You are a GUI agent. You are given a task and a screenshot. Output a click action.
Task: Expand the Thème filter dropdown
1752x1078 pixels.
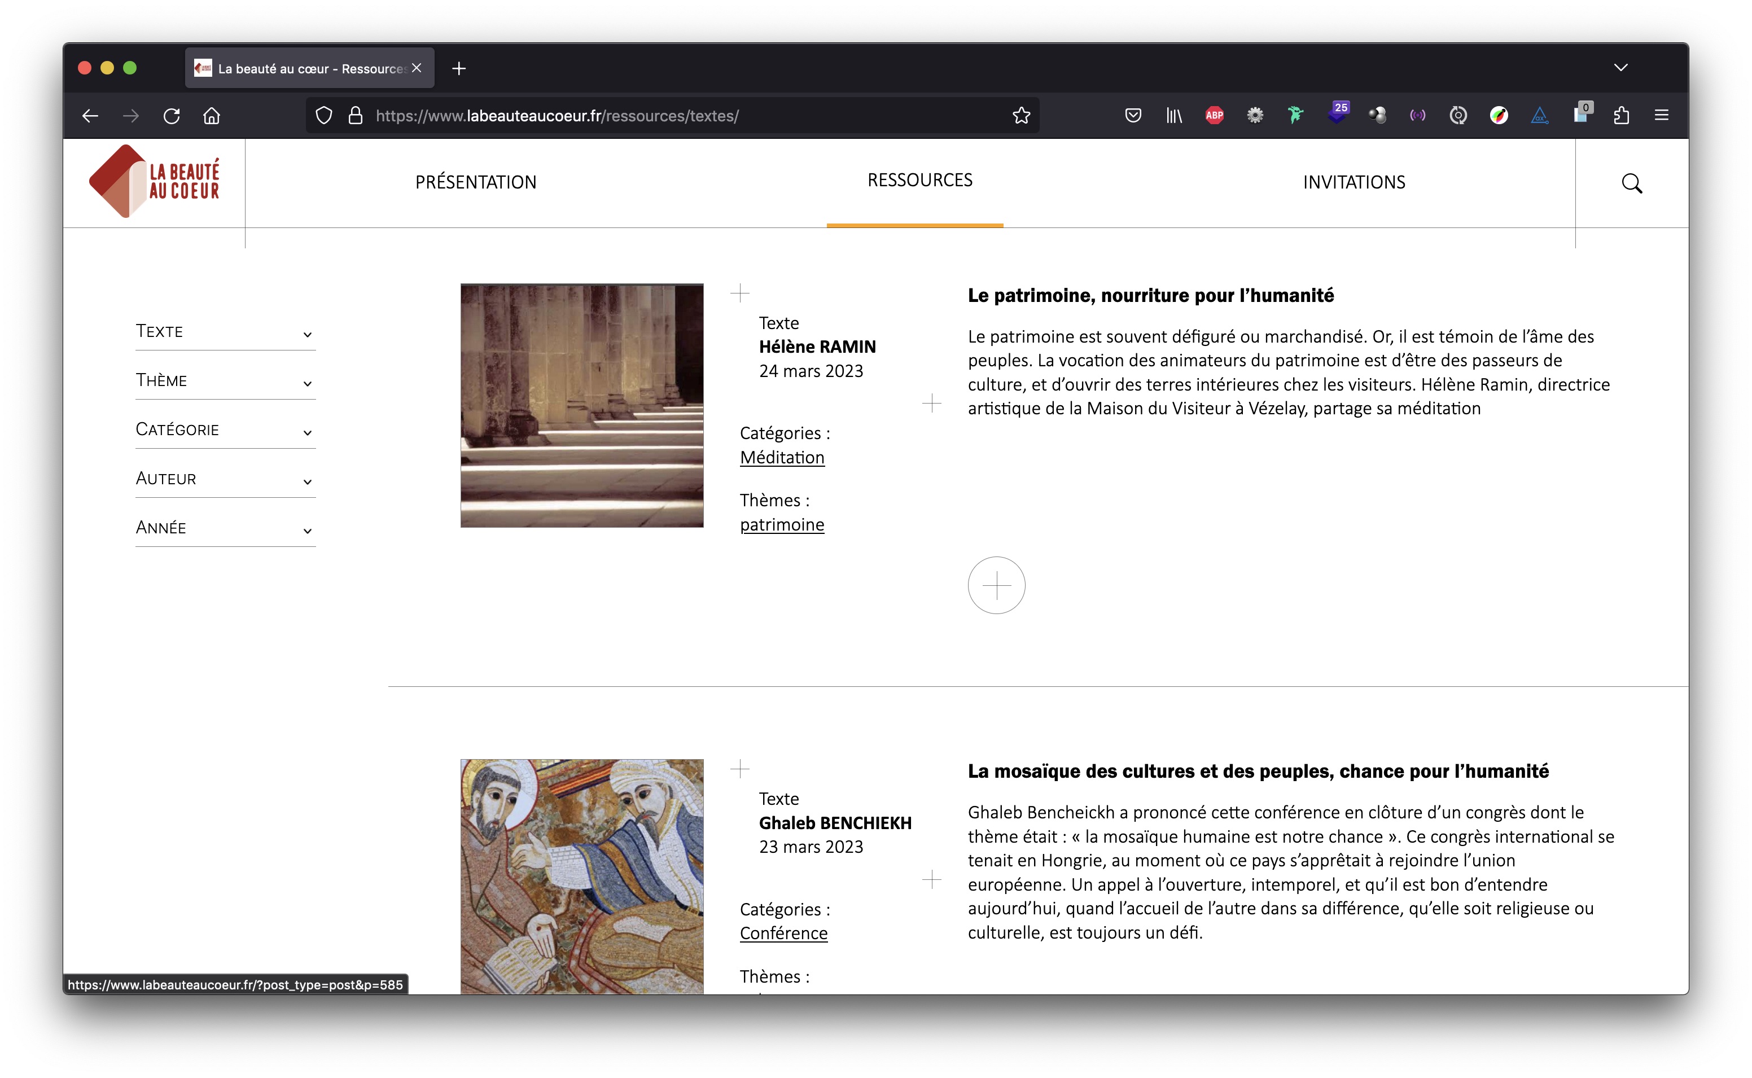[x=225, y=381]
